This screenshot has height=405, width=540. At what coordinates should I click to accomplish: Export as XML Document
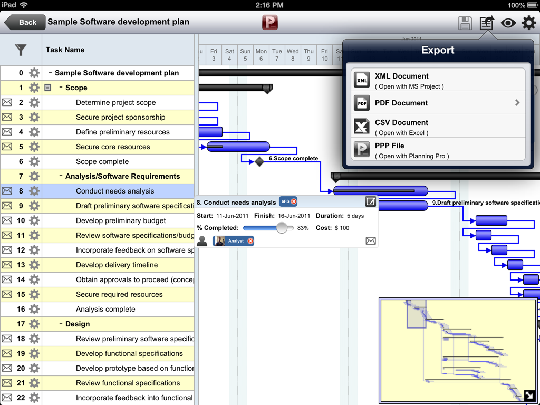pos(438,80)
